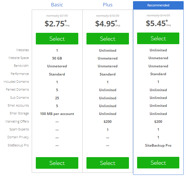Click the SiteBackup Pro row label
Screen dimensions: 186x176
(18, 145)
